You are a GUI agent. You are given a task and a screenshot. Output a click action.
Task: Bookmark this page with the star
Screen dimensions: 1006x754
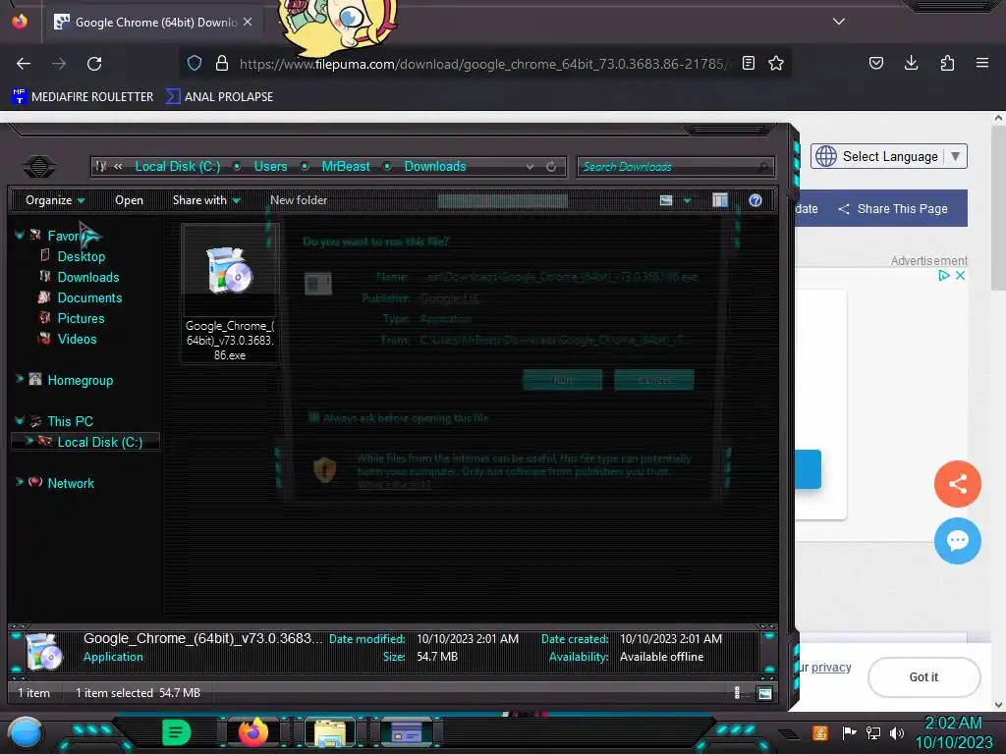point(776,63)
